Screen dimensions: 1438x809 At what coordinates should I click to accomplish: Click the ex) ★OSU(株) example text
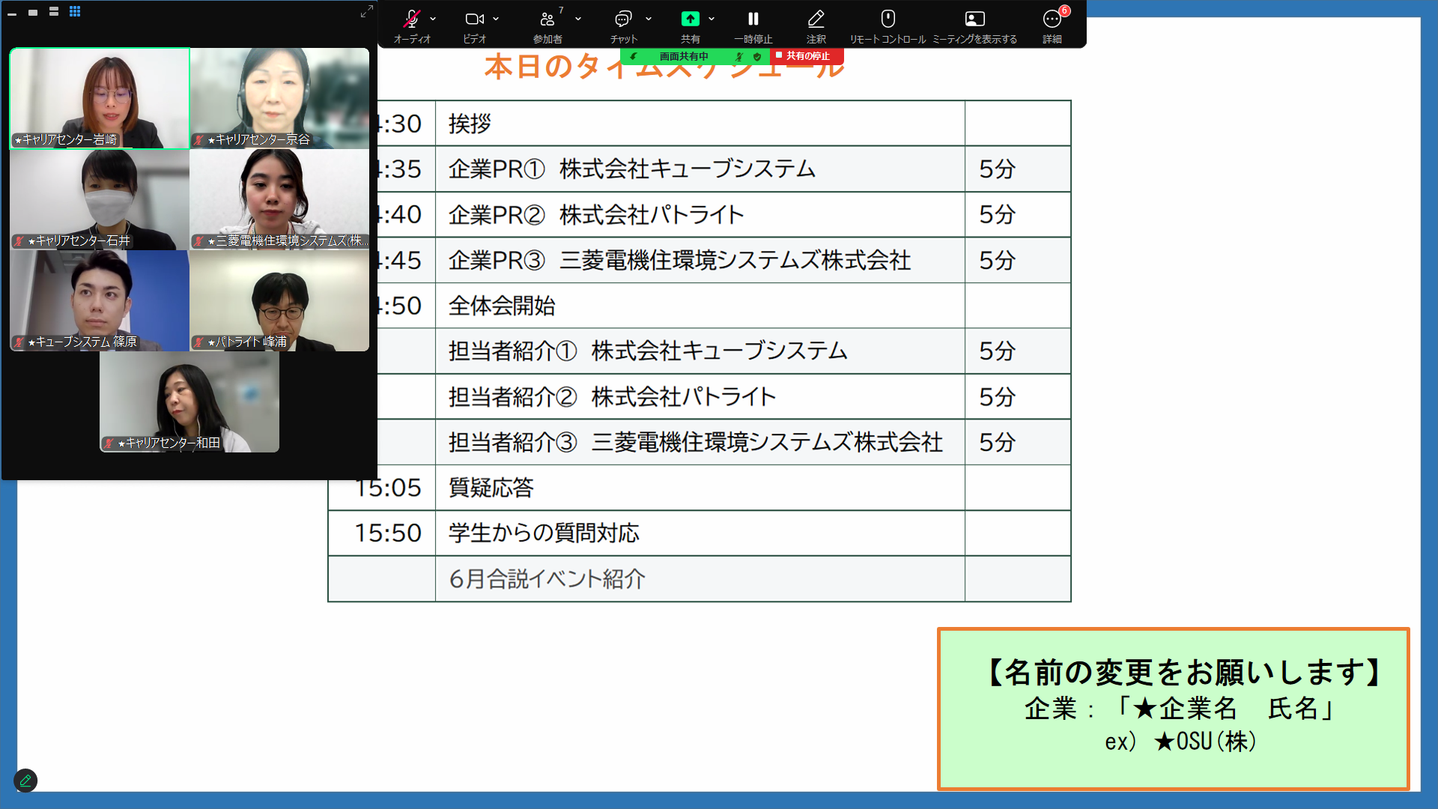pos(1181,742)
